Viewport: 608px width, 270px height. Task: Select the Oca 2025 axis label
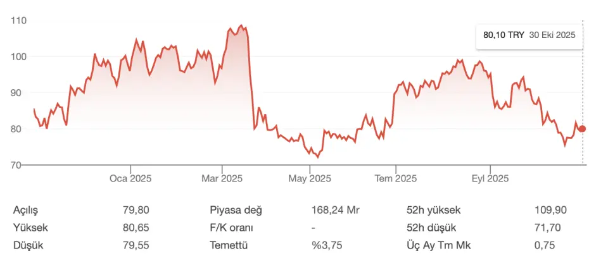pyautogui.click(x=131, y=179)
